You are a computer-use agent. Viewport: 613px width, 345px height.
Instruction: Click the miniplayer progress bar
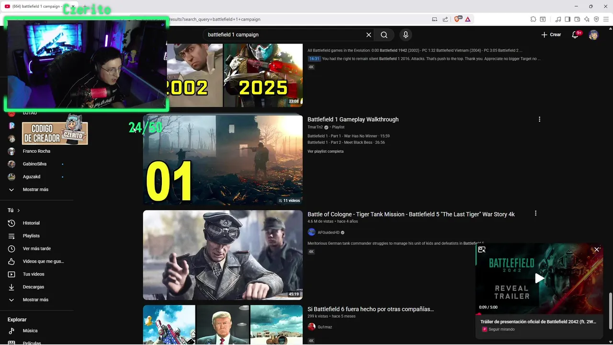(539, 314)
